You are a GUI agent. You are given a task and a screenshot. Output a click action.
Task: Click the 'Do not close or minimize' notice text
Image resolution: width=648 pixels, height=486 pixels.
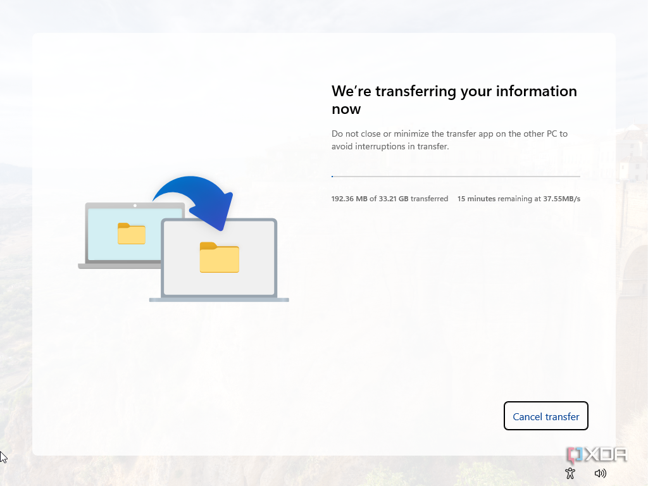450,140
